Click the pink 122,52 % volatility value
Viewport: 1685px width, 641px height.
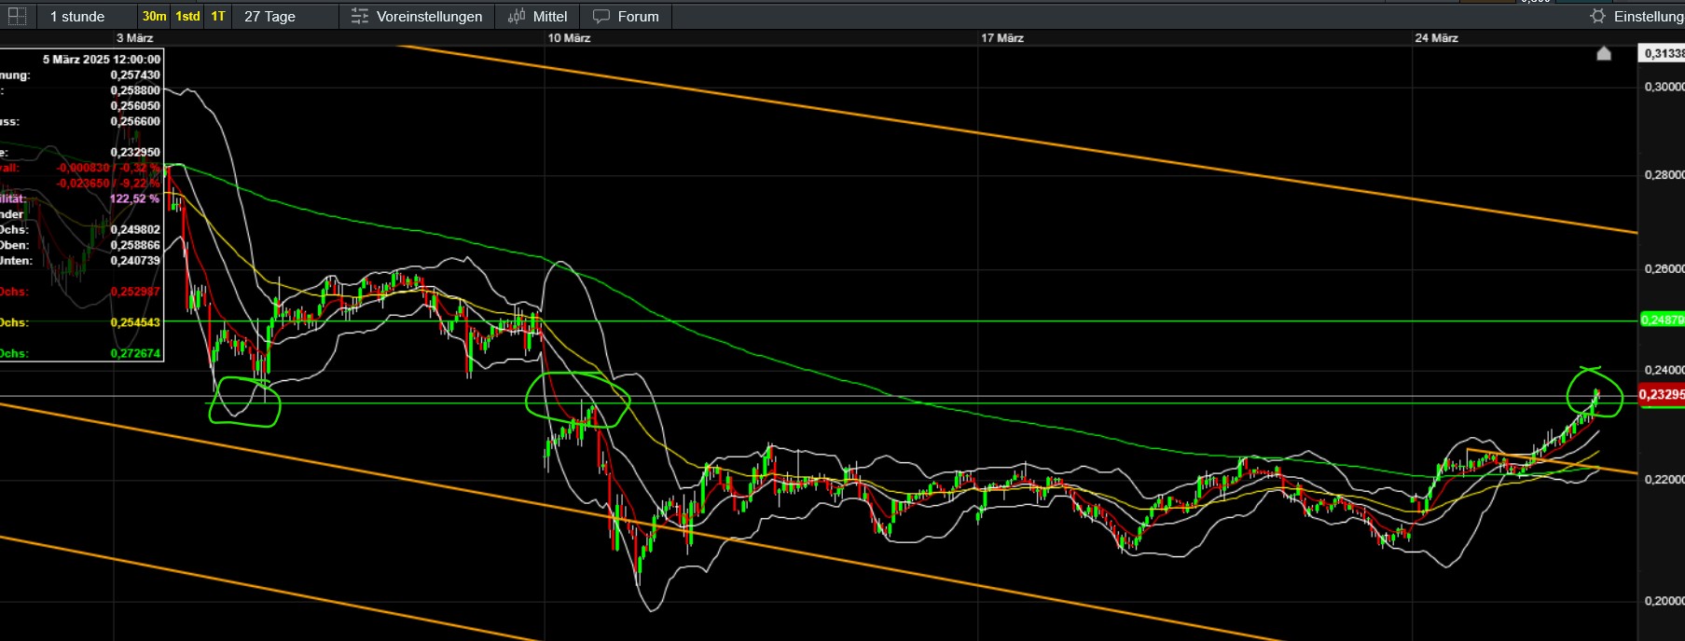coord(135,198)
